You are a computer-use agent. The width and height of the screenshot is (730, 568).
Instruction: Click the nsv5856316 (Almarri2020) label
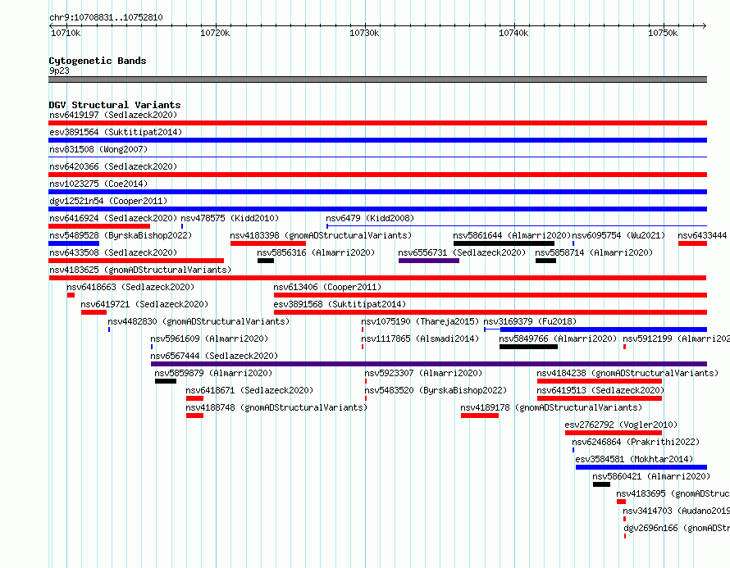(x=316, y=252)
